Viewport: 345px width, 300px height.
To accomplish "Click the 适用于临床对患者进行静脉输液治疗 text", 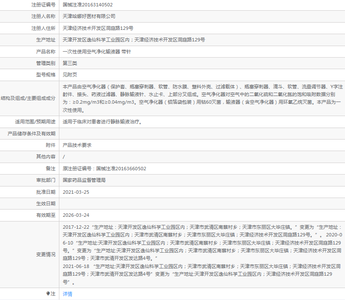I will coord(102,122).
